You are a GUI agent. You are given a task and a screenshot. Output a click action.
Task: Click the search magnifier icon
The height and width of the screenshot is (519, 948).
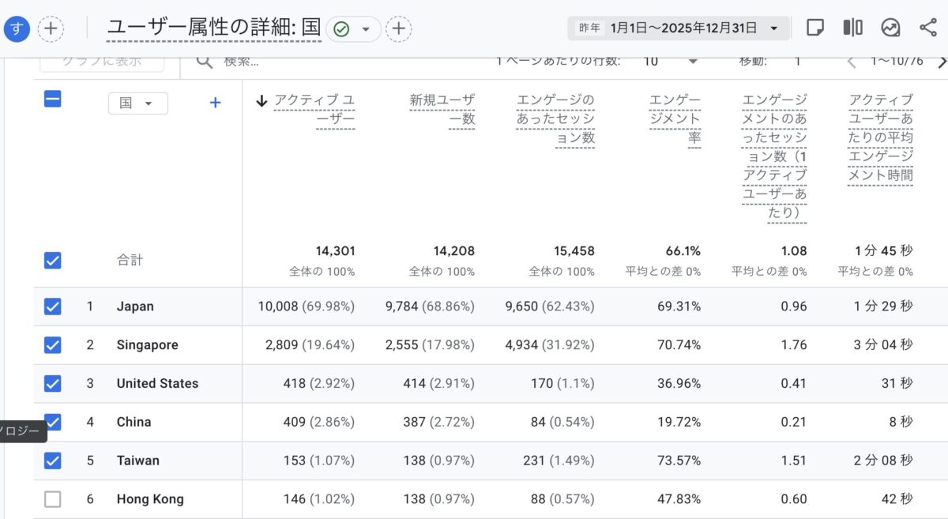pos(204,61)
